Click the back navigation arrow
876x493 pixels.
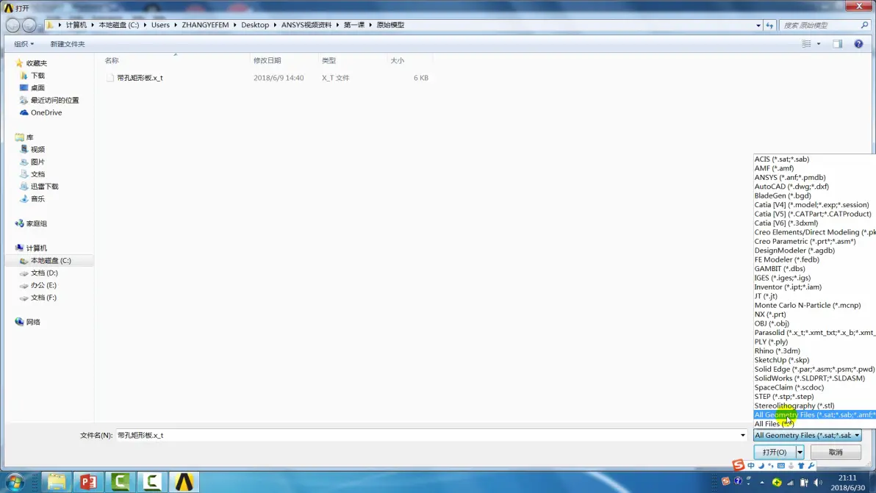12,25
